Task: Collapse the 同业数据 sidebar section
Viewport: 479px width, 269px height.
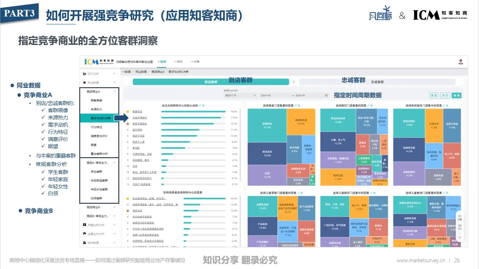Action: click(x=115, y=83)
